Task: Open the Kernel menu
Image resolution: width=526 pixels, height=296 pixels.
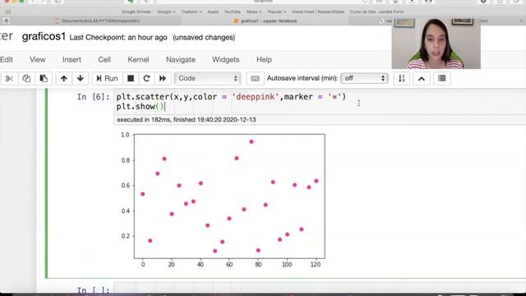Action: 138,60
